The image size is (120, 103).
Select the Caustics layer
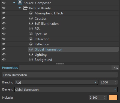pyautogui.click(x=60, y=18)
